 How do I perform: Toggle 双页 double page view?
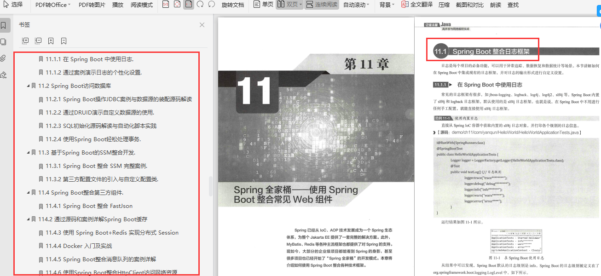290,5
